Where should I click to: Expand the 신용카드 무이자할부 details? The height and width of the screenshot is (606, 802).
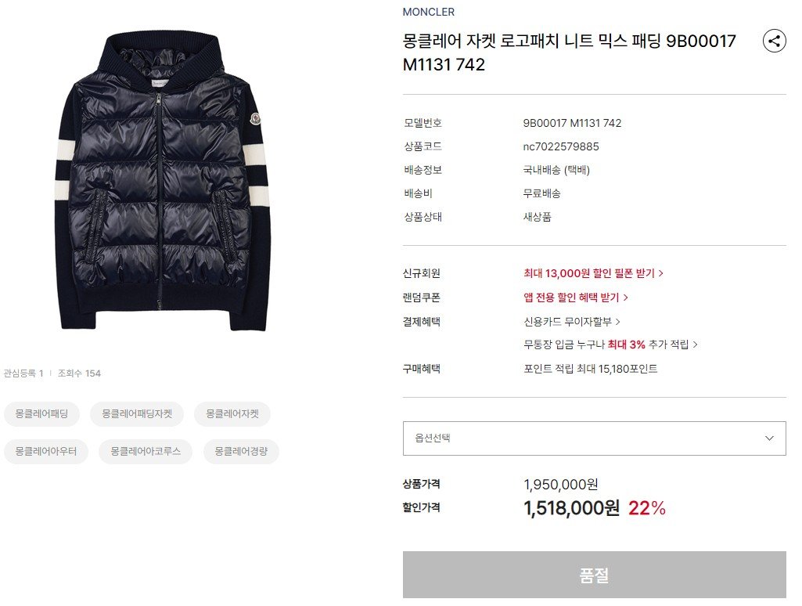571,322
